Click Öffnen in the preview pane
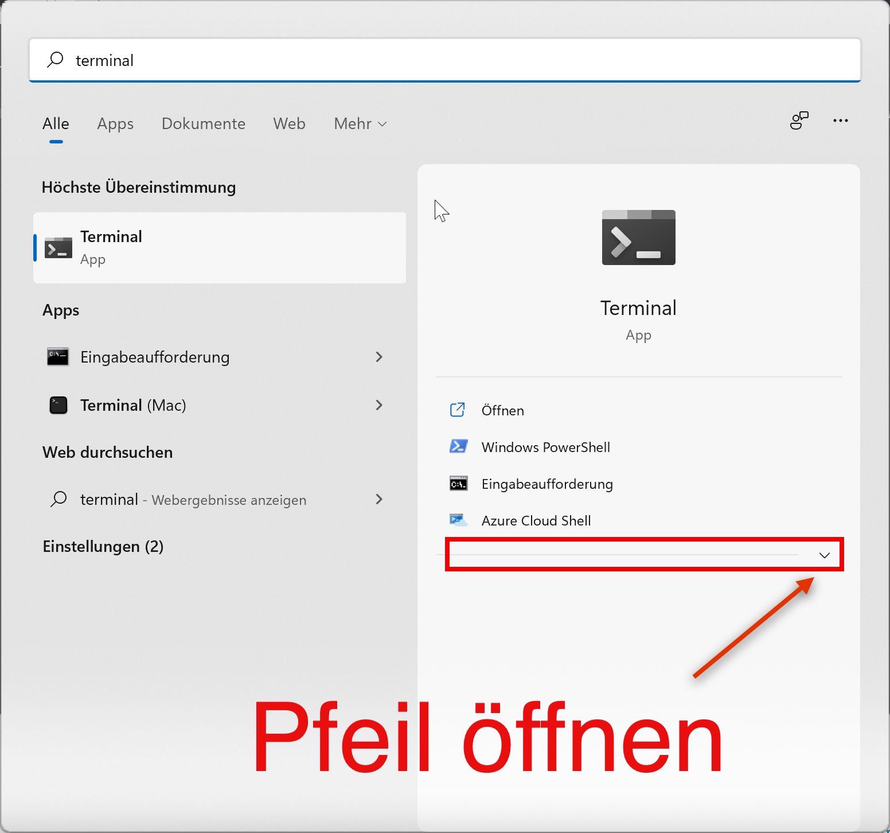Image resolution: width=890 pixels, height=833 pixels. (503, 410)
